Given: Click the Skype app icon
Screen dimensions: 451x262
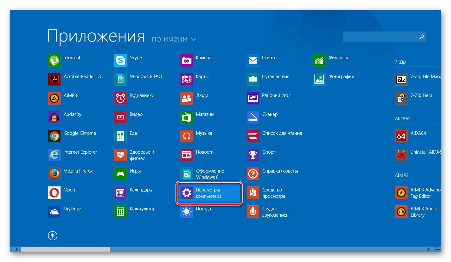Looking at the screenshot, I should [x=120, y=60].
